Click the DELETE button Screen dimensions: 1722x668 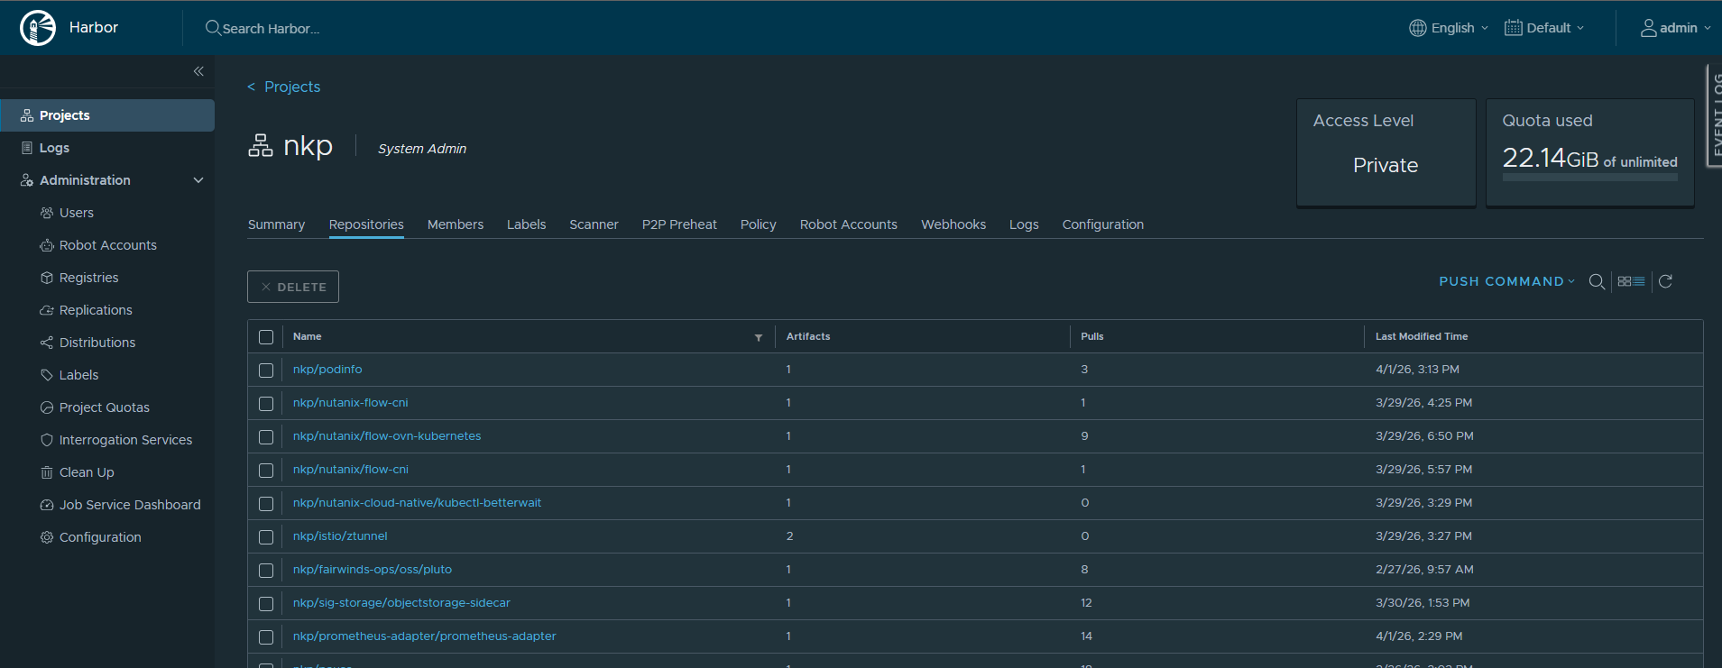pos(293,287)
